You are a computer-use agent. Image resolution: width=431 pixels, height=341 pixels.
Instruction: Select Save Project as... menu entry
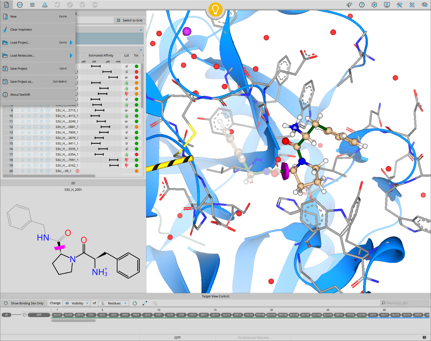pyautogui.click(x=22, y=82)
